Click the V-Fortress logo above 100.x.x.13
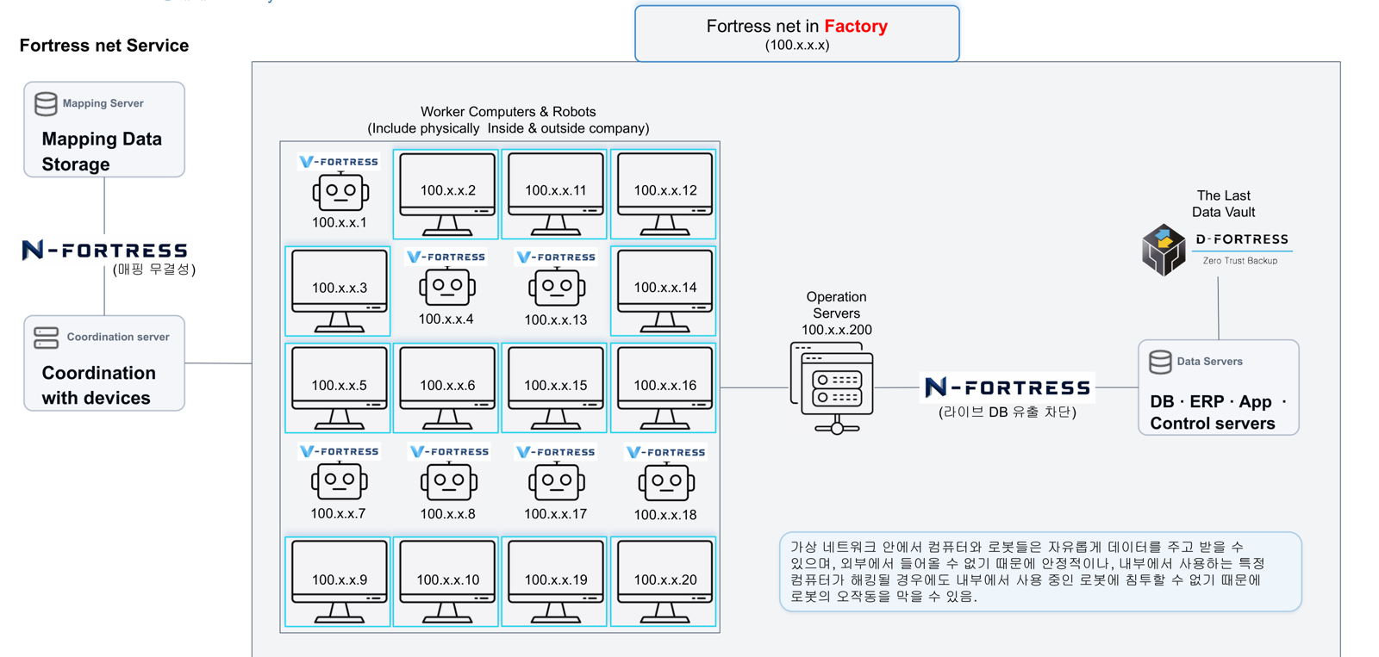 pyautogui.click(x=556, y=257)
